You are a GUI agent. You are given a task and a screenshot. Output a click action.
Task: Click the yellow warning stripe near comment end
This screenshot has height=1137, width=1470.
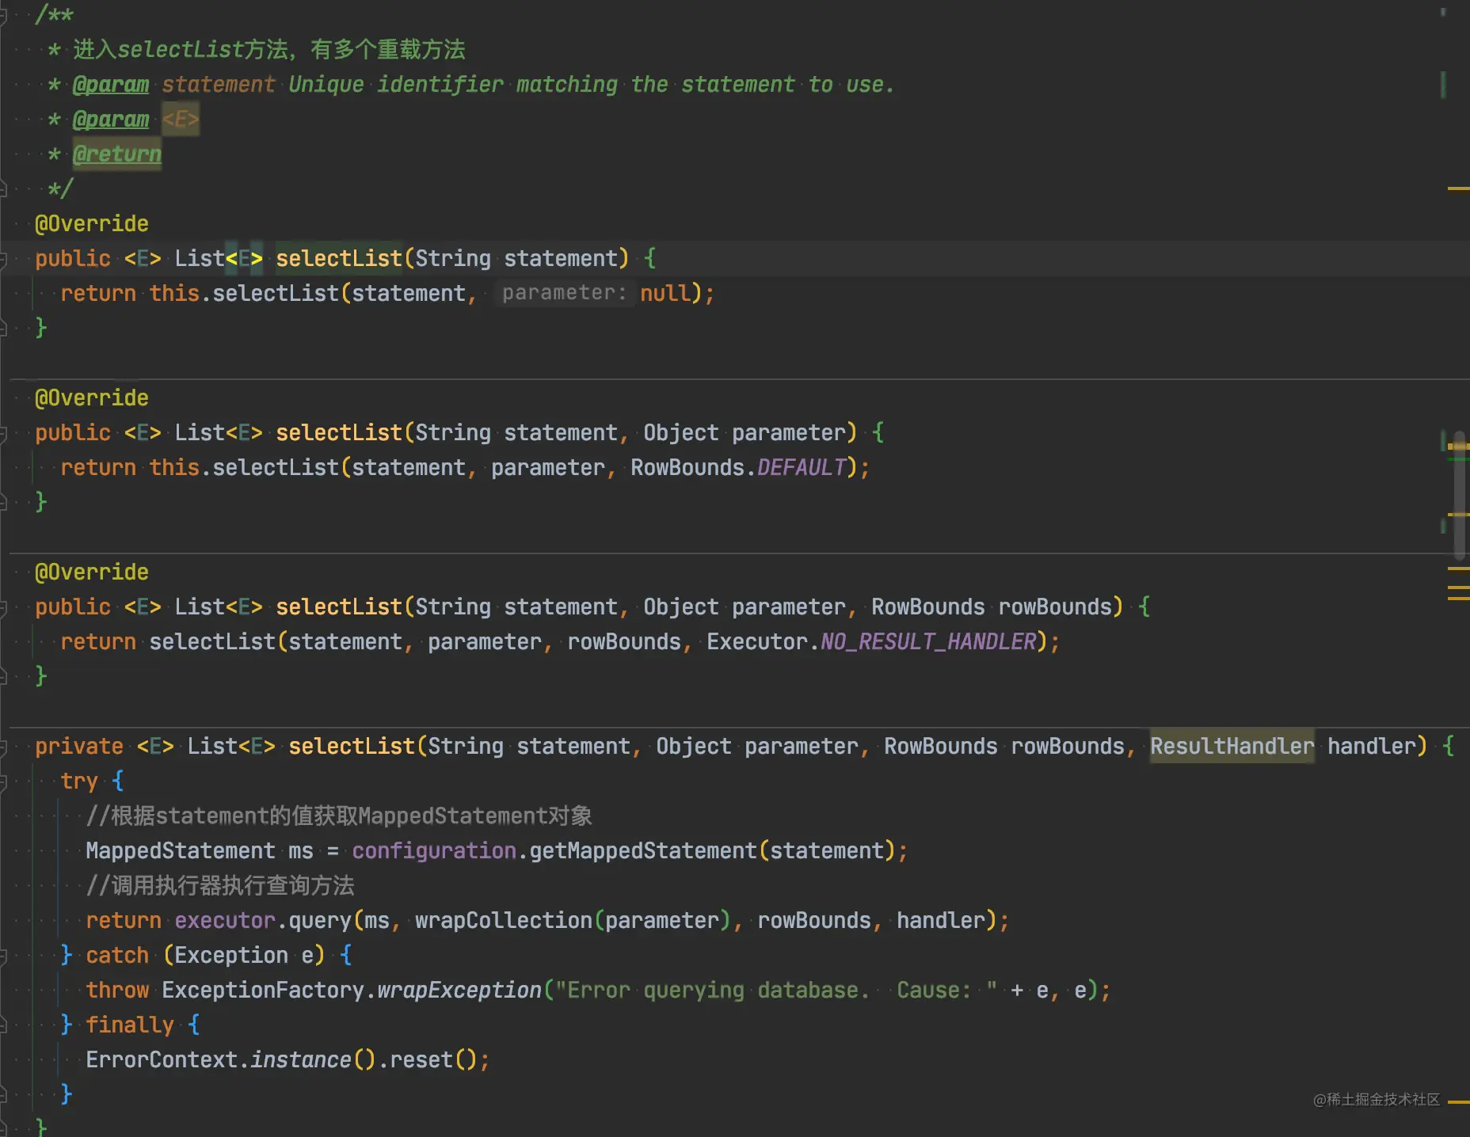(x=1458, y=188)
